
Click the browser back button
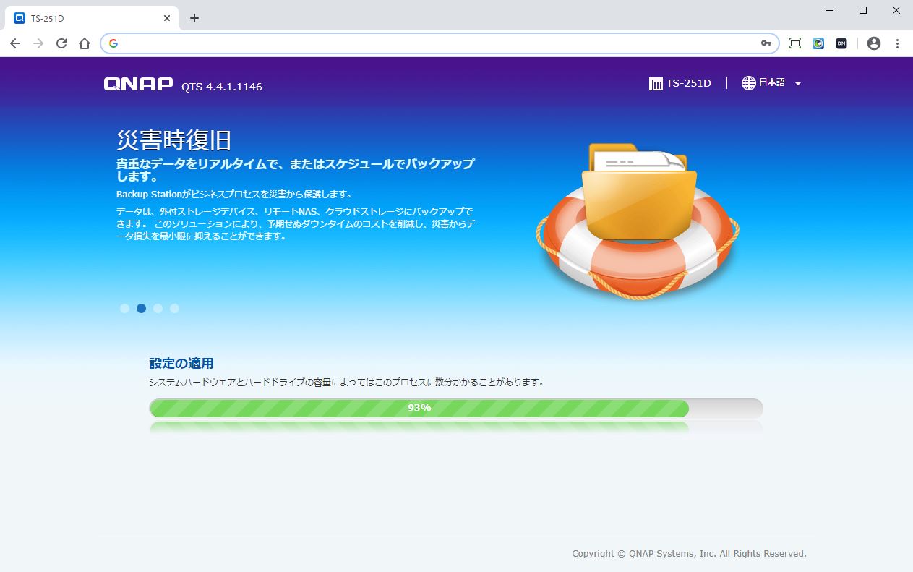15,43
